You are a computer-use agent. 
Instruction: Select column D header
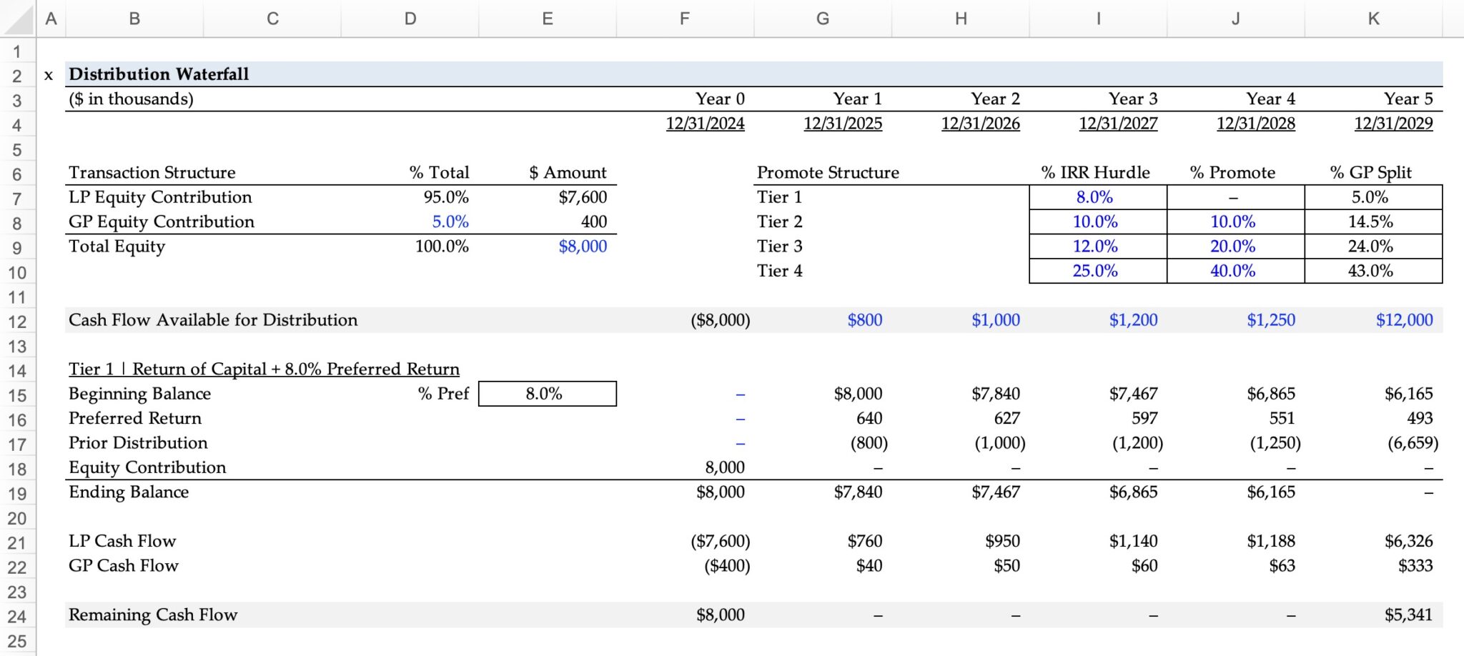point(410,19)
